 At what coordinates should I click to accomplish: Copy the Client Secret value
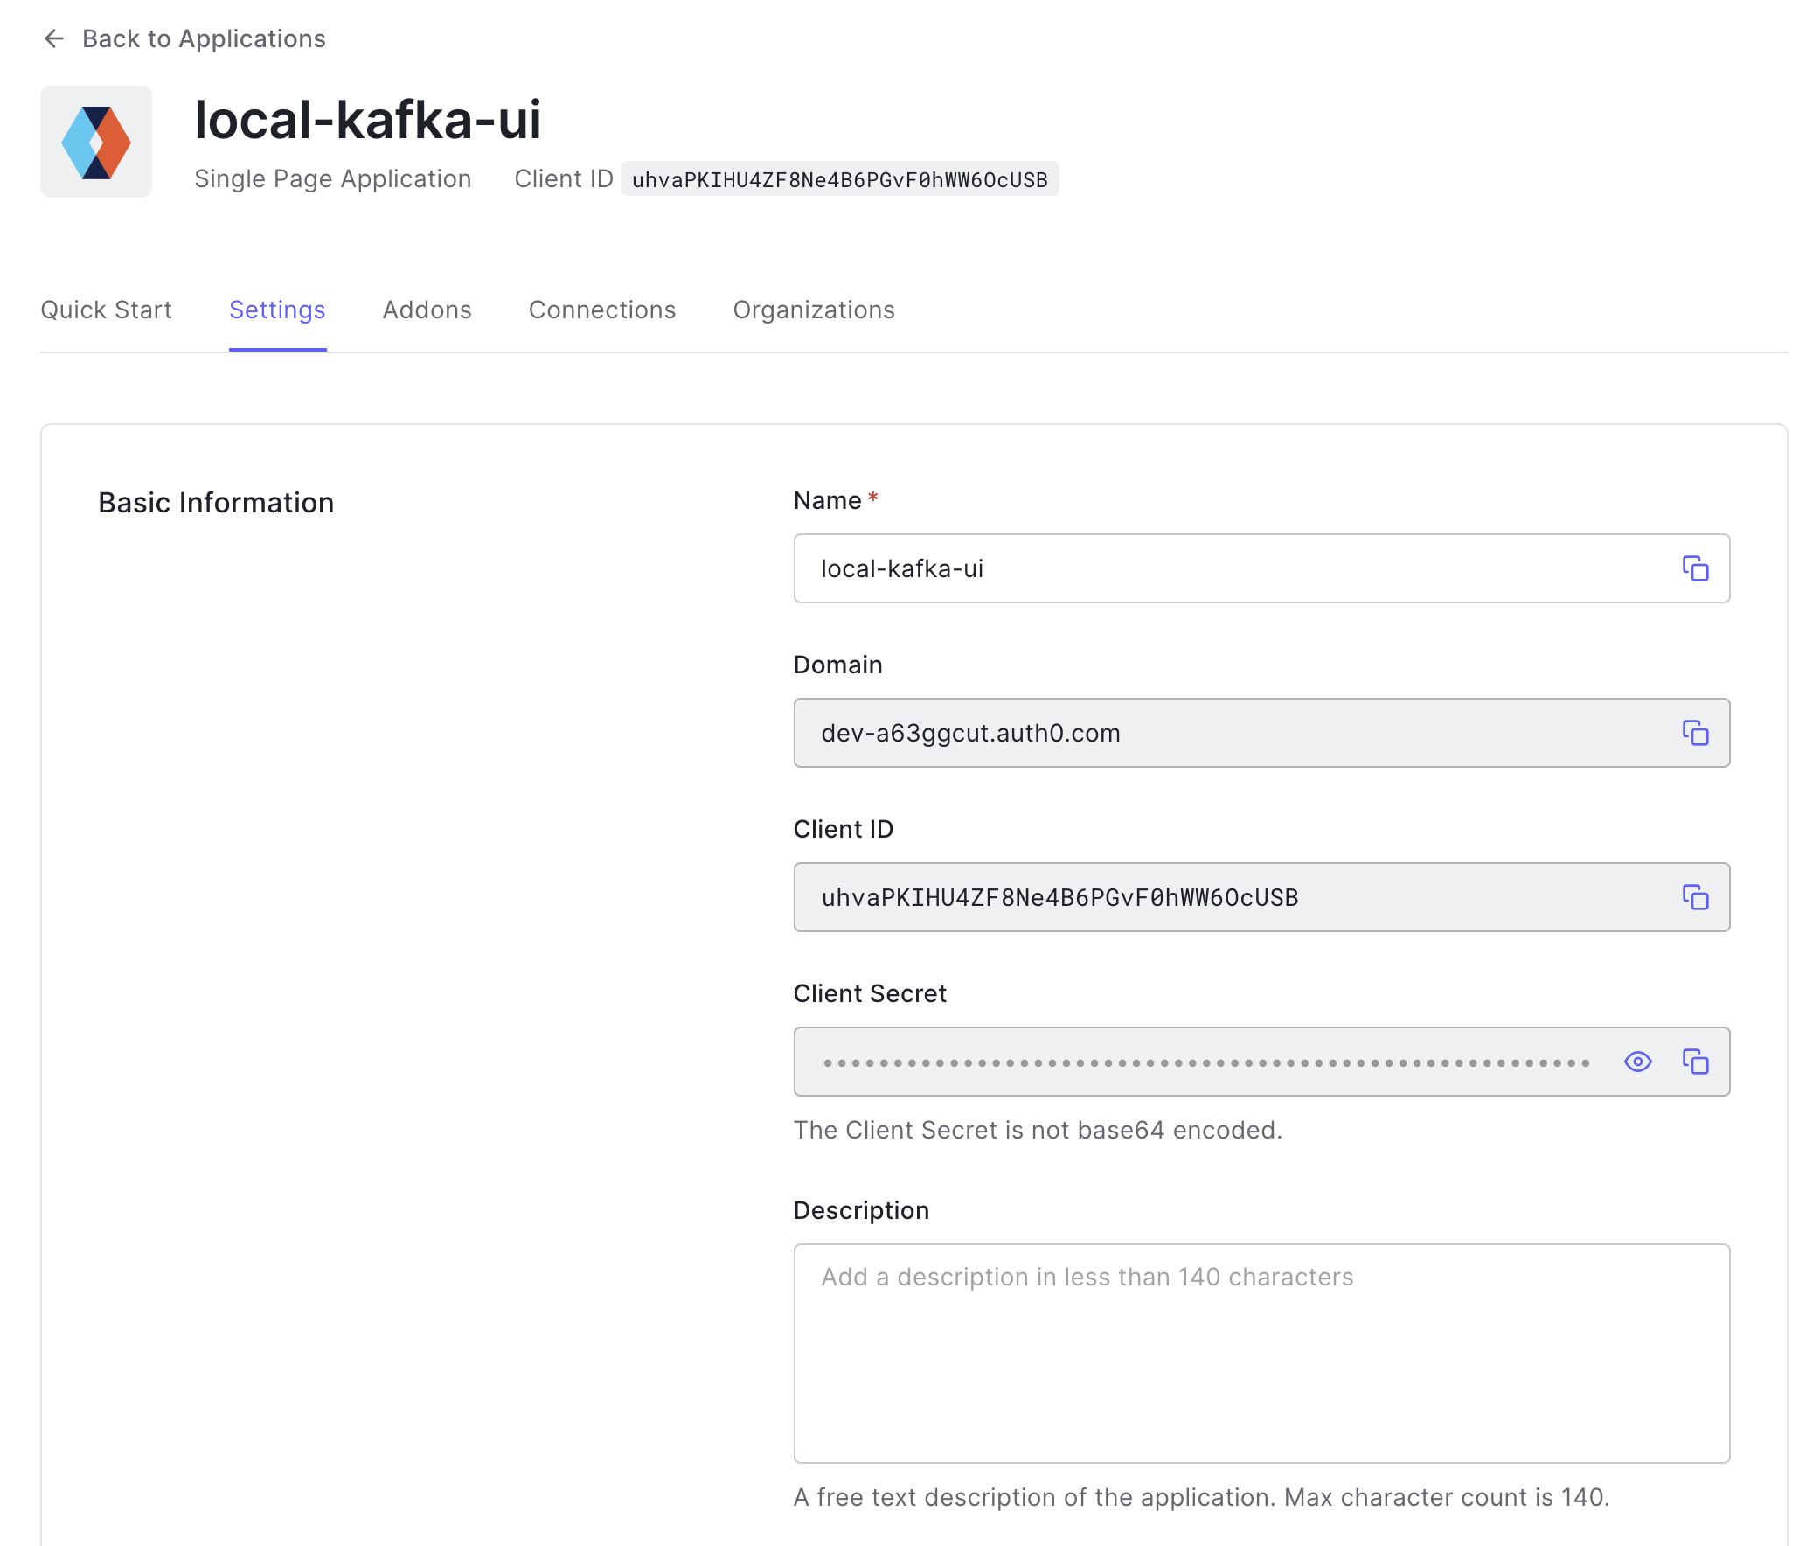1695,1062
